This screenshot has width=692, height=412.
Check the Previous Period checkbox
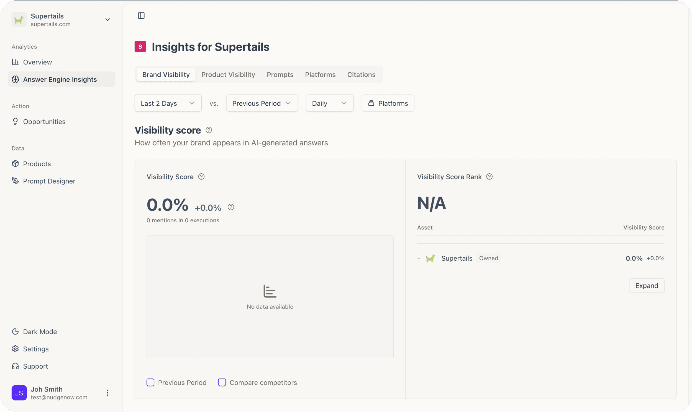pyautogui.click(x=150, y=382)
